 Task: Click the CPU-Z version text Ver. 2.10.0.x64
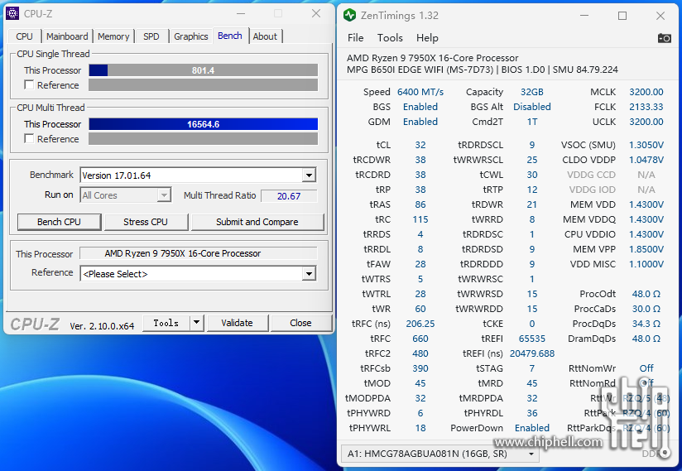pos(102,326)
